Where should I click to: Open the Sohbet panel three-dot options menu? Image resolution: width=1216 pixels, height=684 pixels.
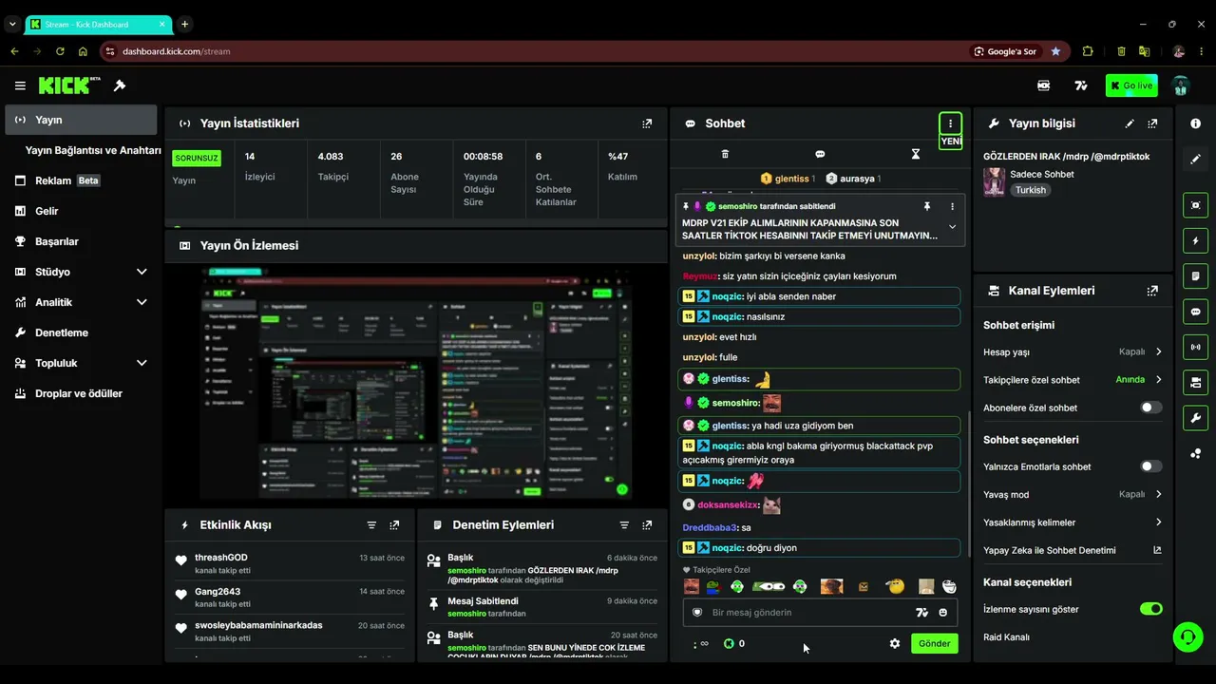point(950,123)
